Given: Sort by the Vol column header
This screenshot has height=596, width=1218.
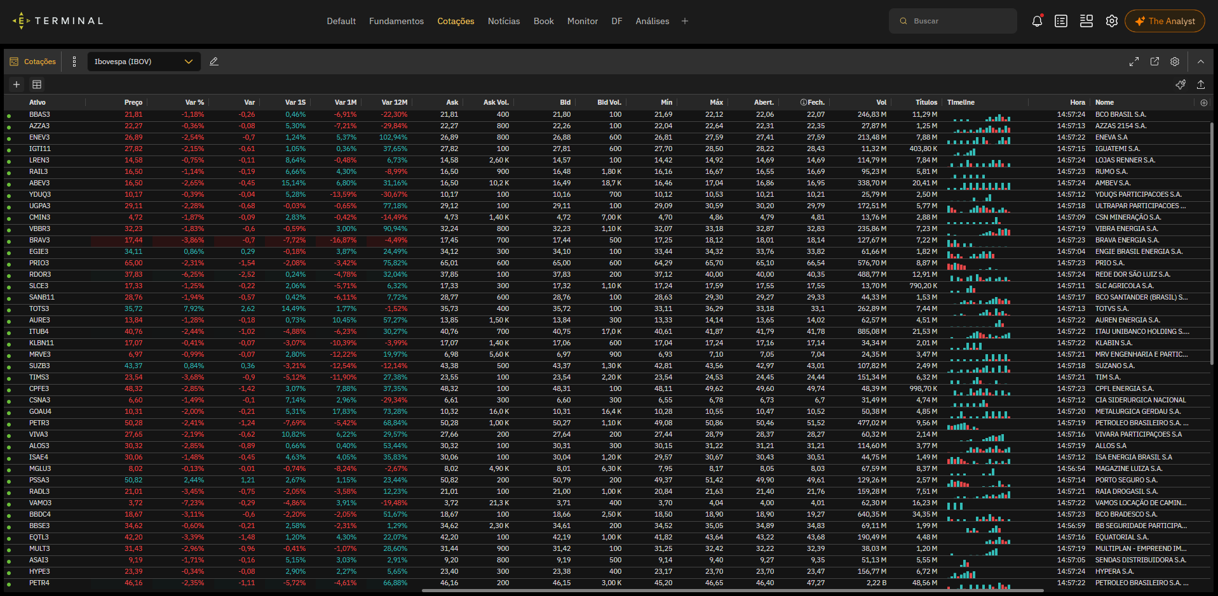Looking at the screenshot, I should pyautogui.click(x=881, y=102).
